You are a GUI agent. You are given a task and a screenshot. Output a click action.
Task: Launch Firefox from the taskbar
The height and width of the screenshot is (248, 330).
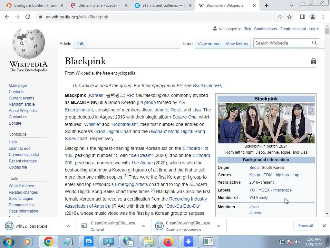[x=168, y=242]
